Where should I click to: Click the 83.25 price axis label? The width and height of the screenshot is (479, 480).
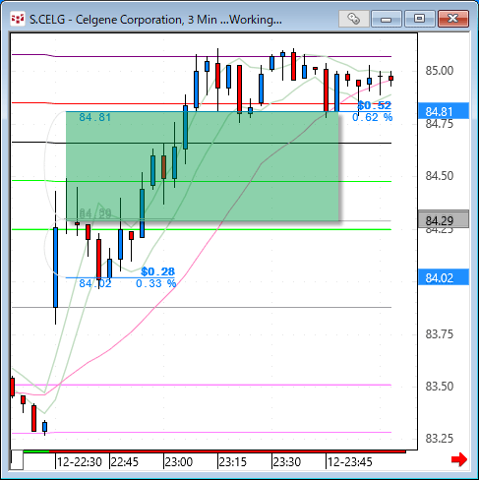(x=440, y=439)
